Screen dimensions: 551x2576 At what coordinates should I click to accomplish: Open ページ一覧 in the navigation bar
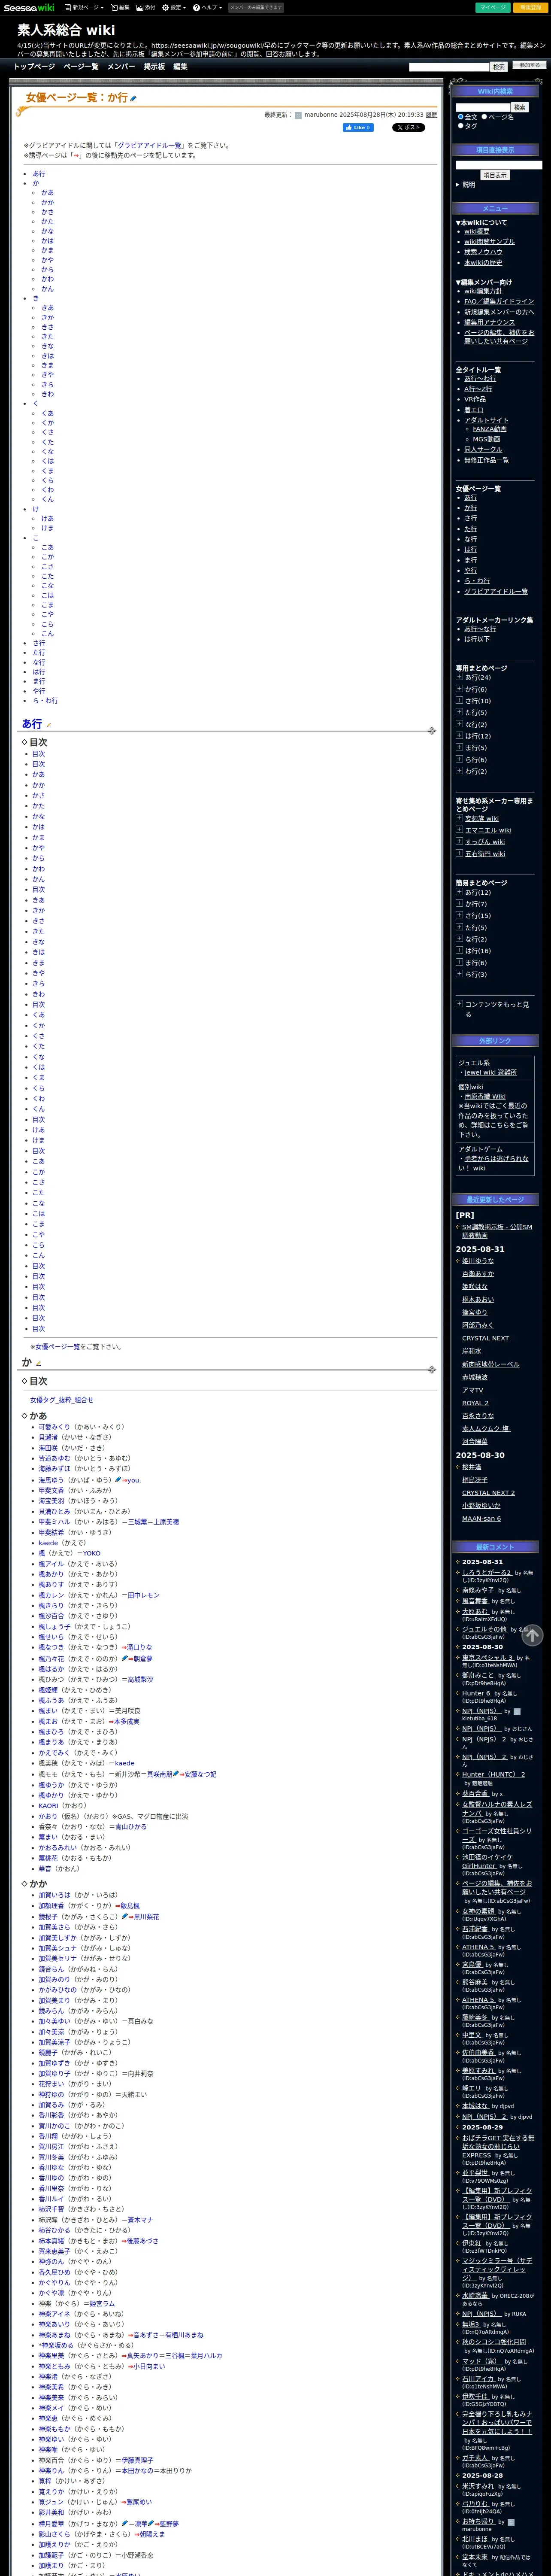(x=81, y=67)
